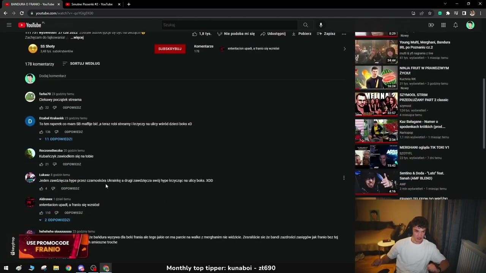
Task: Reply to Dzabel Krakenkk's comment
Action: (74, 132)
